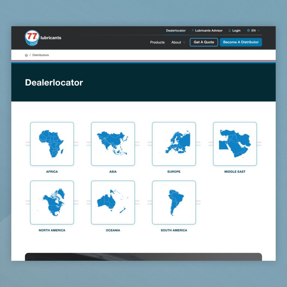Expand the EN language dropdown
This screenshot has width=287, height=287.
(256, 31)
